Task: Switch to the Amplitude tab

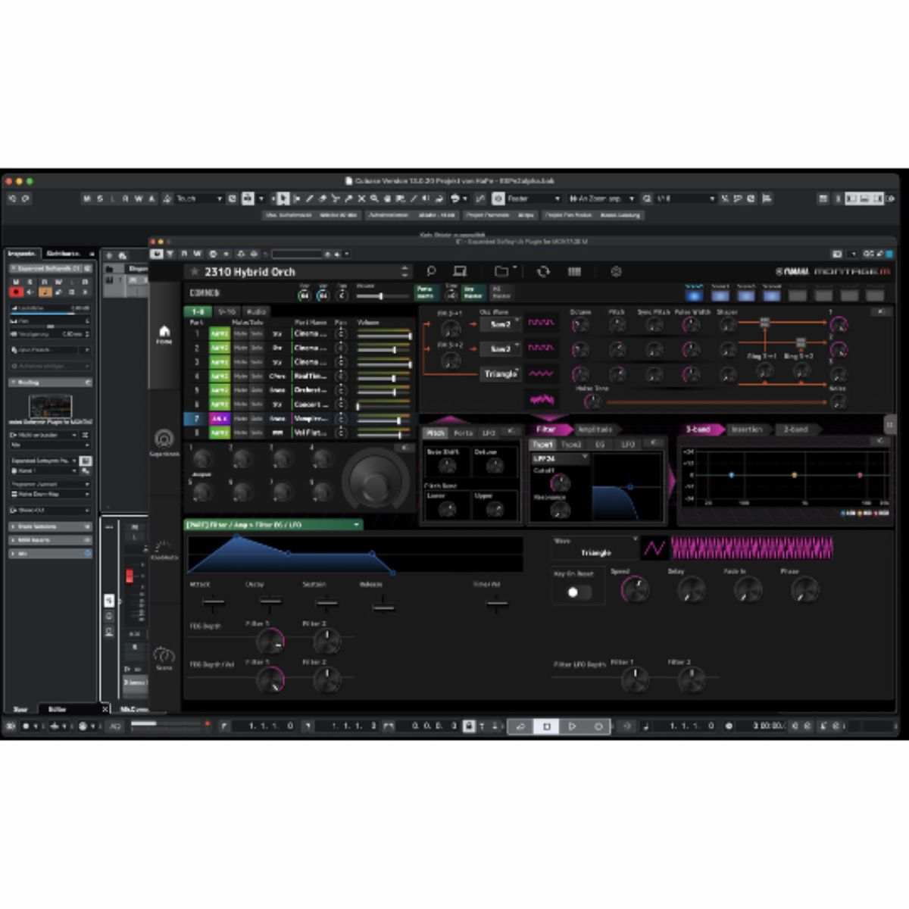Action: (595, 430)
